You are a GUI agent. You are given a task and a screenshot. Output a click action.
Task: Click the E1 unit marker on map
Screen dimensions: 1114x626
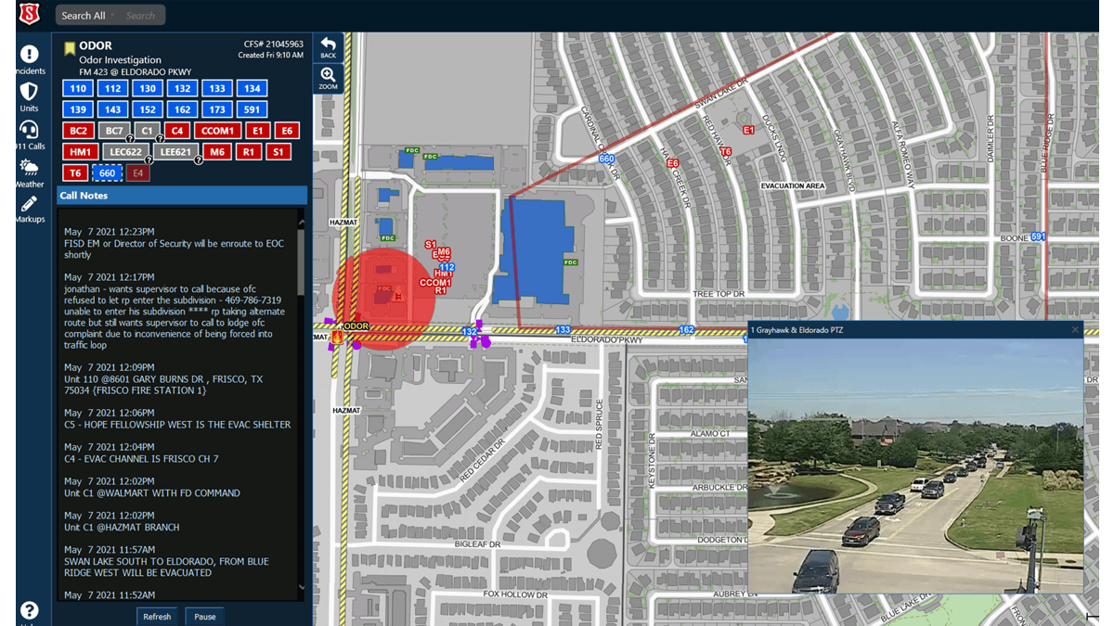point(748,131)
